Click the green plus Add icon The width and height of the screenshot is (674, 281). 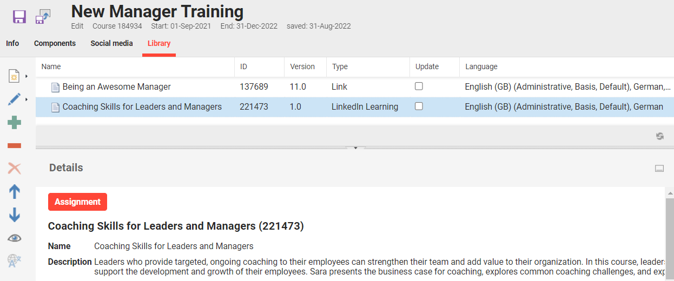click(15, 123)
